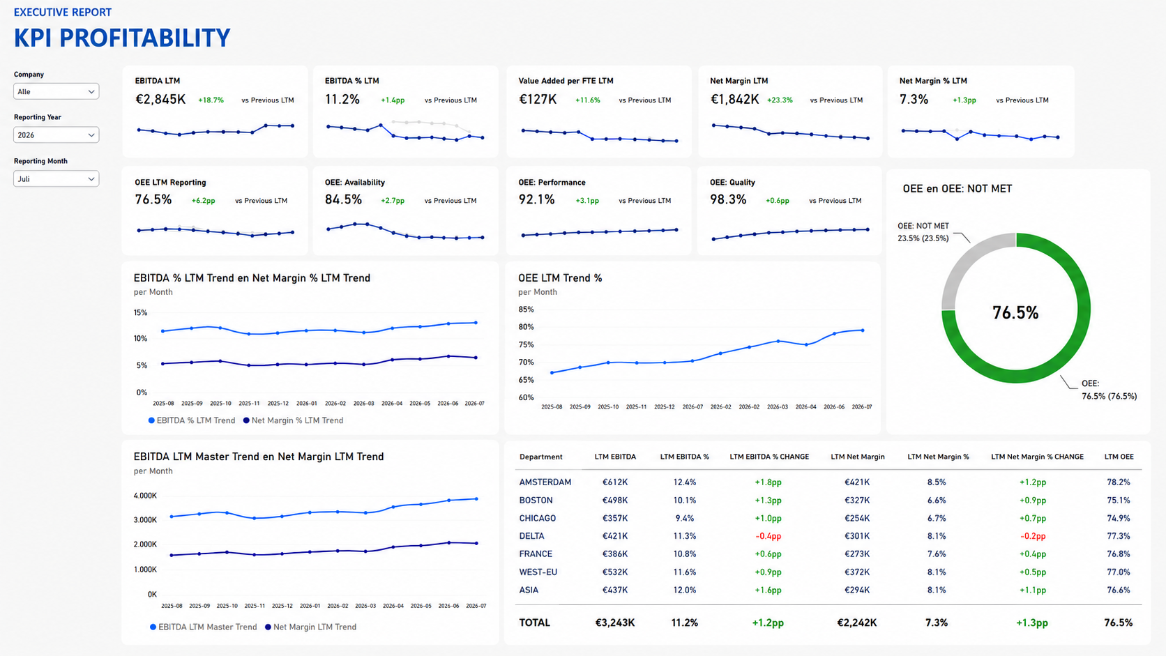Screen dimensions: 1166x656
Task: Click AMSTERDAM's LTM OEE value 78.2%
Action: click(1119, 482)
